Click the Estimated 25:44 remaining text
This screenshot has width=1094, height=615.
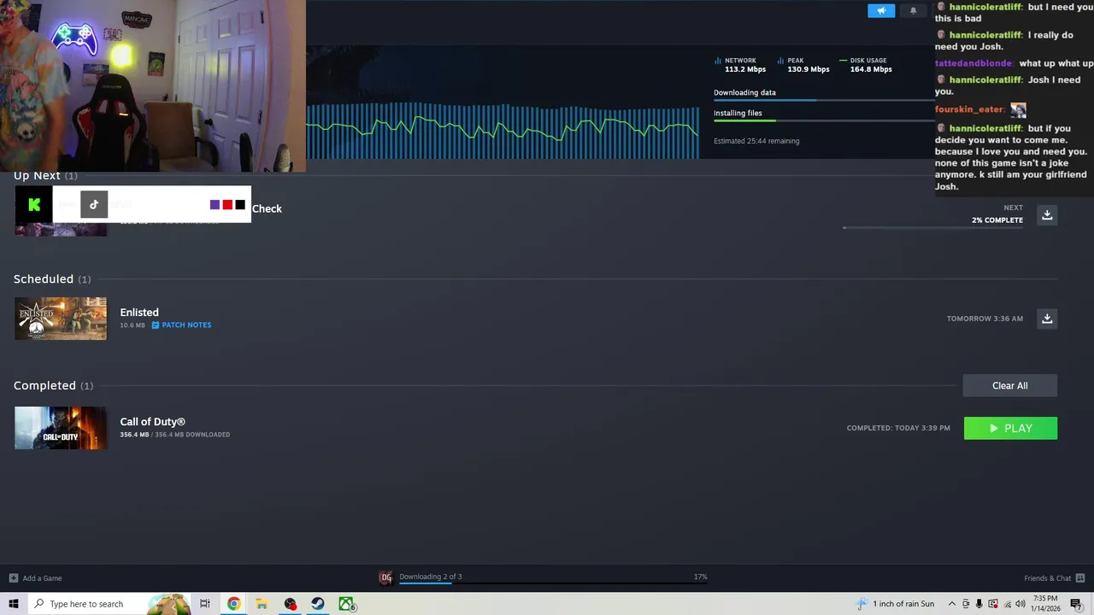[756, 141]
